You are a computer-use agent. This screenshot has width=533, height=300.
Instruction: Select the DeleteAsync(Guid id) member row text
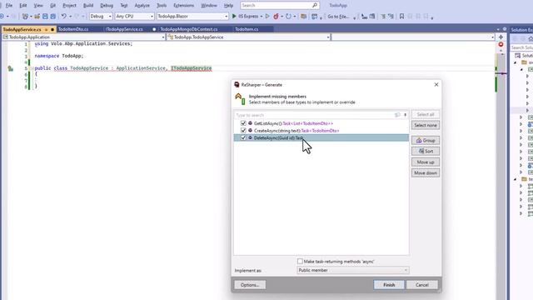click(278, 137)
